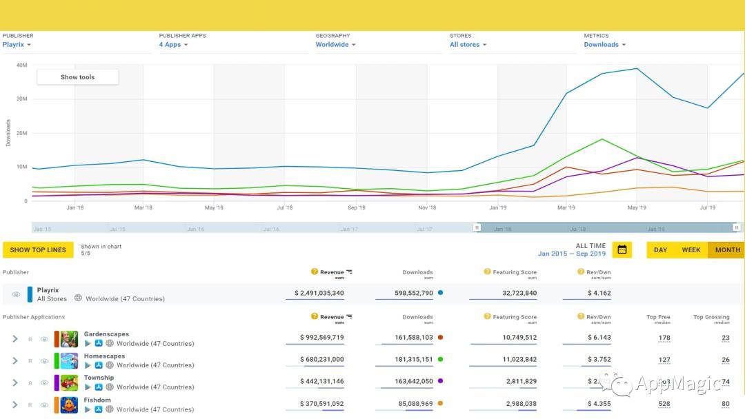Screen dimensions: 745x419
Task: Click Homescapes globe geography icon
Action: [x=110, y=365]
